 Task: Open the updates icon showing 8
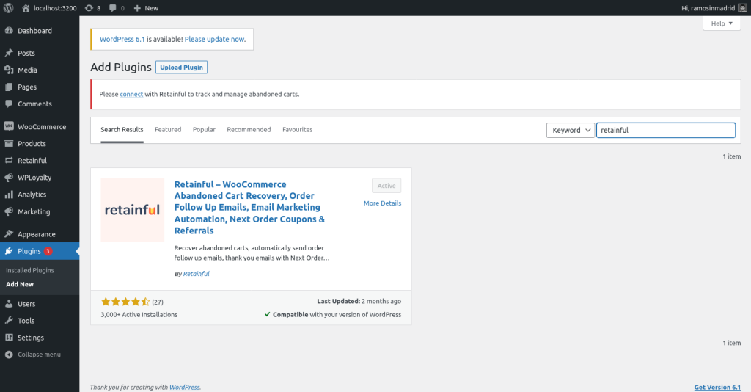click(x=89, y=8)
